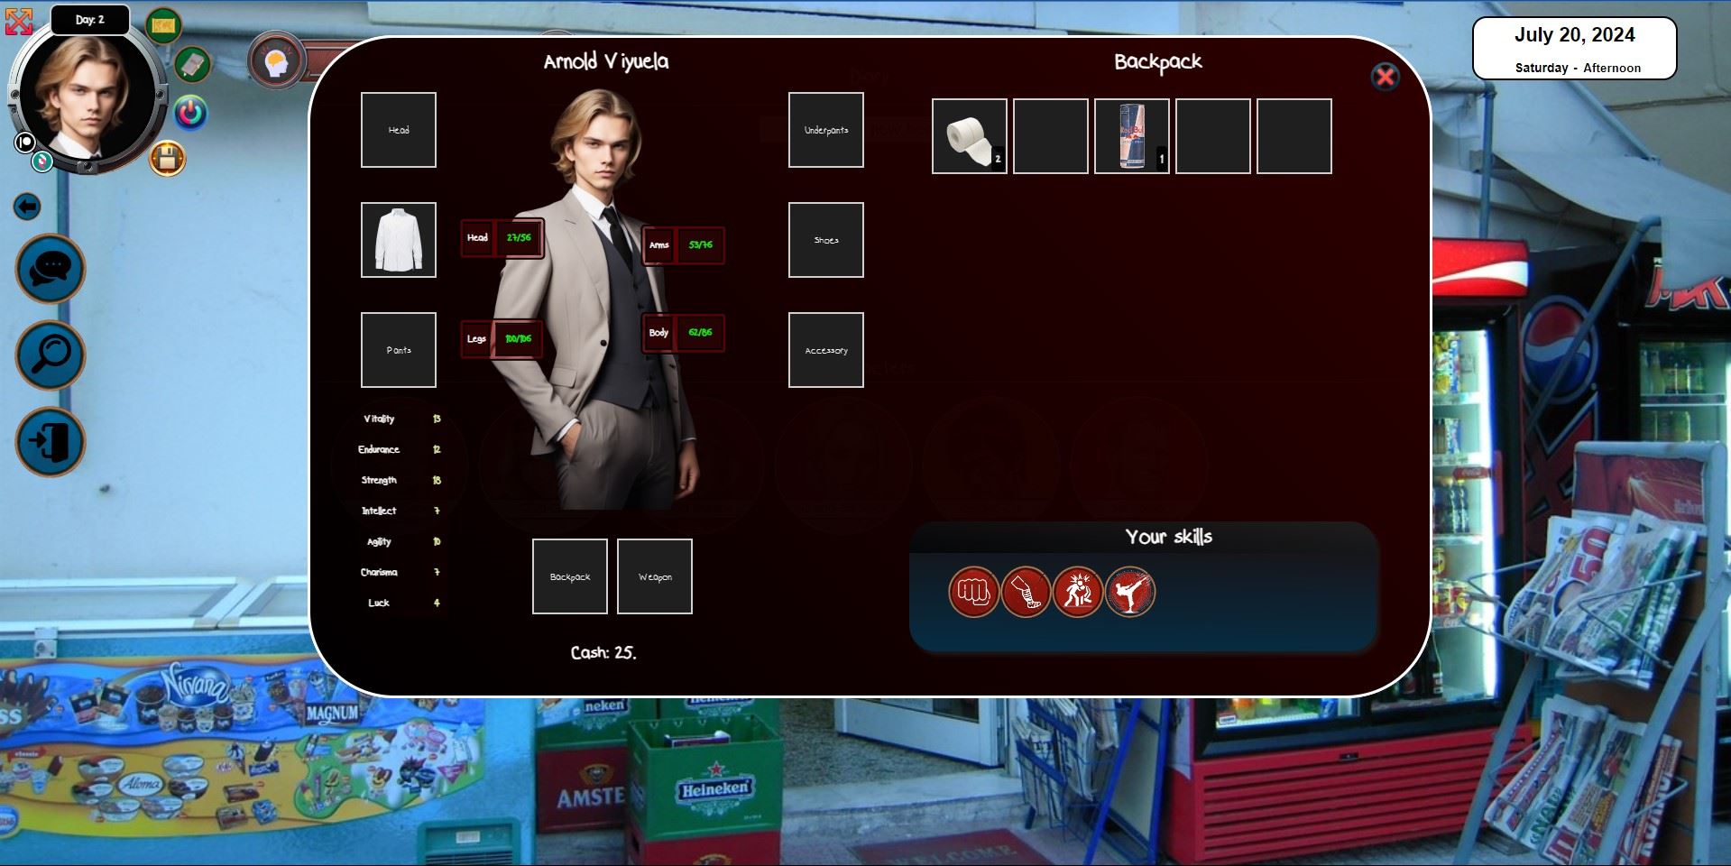Click the white shirt equipment slot
Image resolution: width=1731 pixels, height=866 pixels.
pos(399,240)
